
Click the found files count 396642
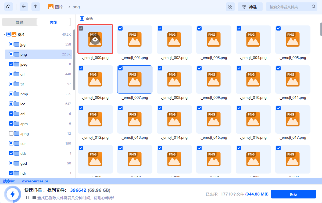[78, 190]
